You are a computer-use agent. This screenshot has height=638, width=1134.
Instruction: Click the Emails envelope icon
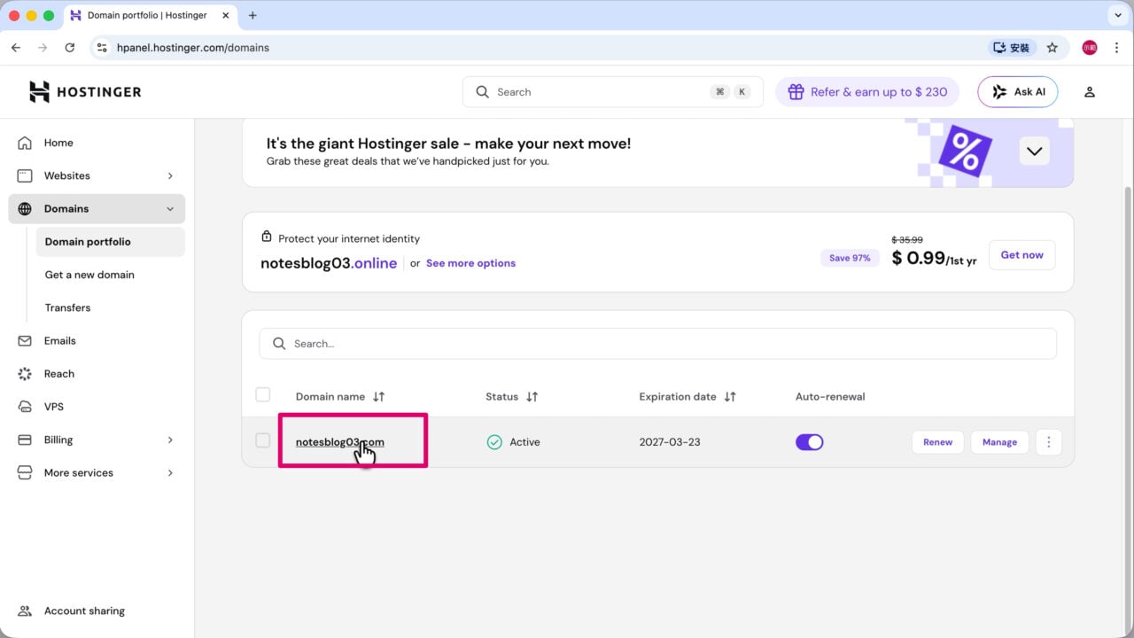click(25, 341)
